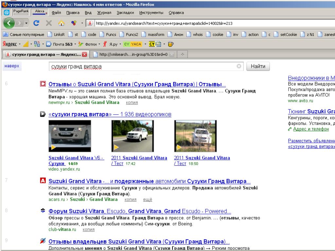Click the ещё link of the acars.ru result

click(148, 199)
